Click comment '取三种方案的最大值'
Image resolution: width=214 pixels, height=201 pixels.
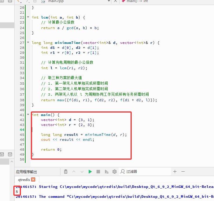click(65, 78)
